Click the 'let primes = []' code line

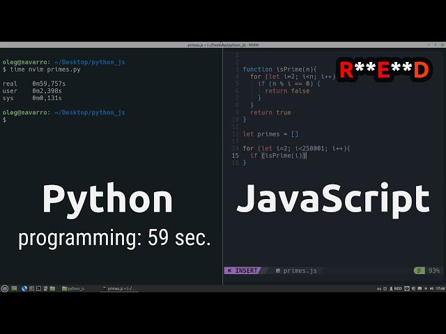(270, 134)
